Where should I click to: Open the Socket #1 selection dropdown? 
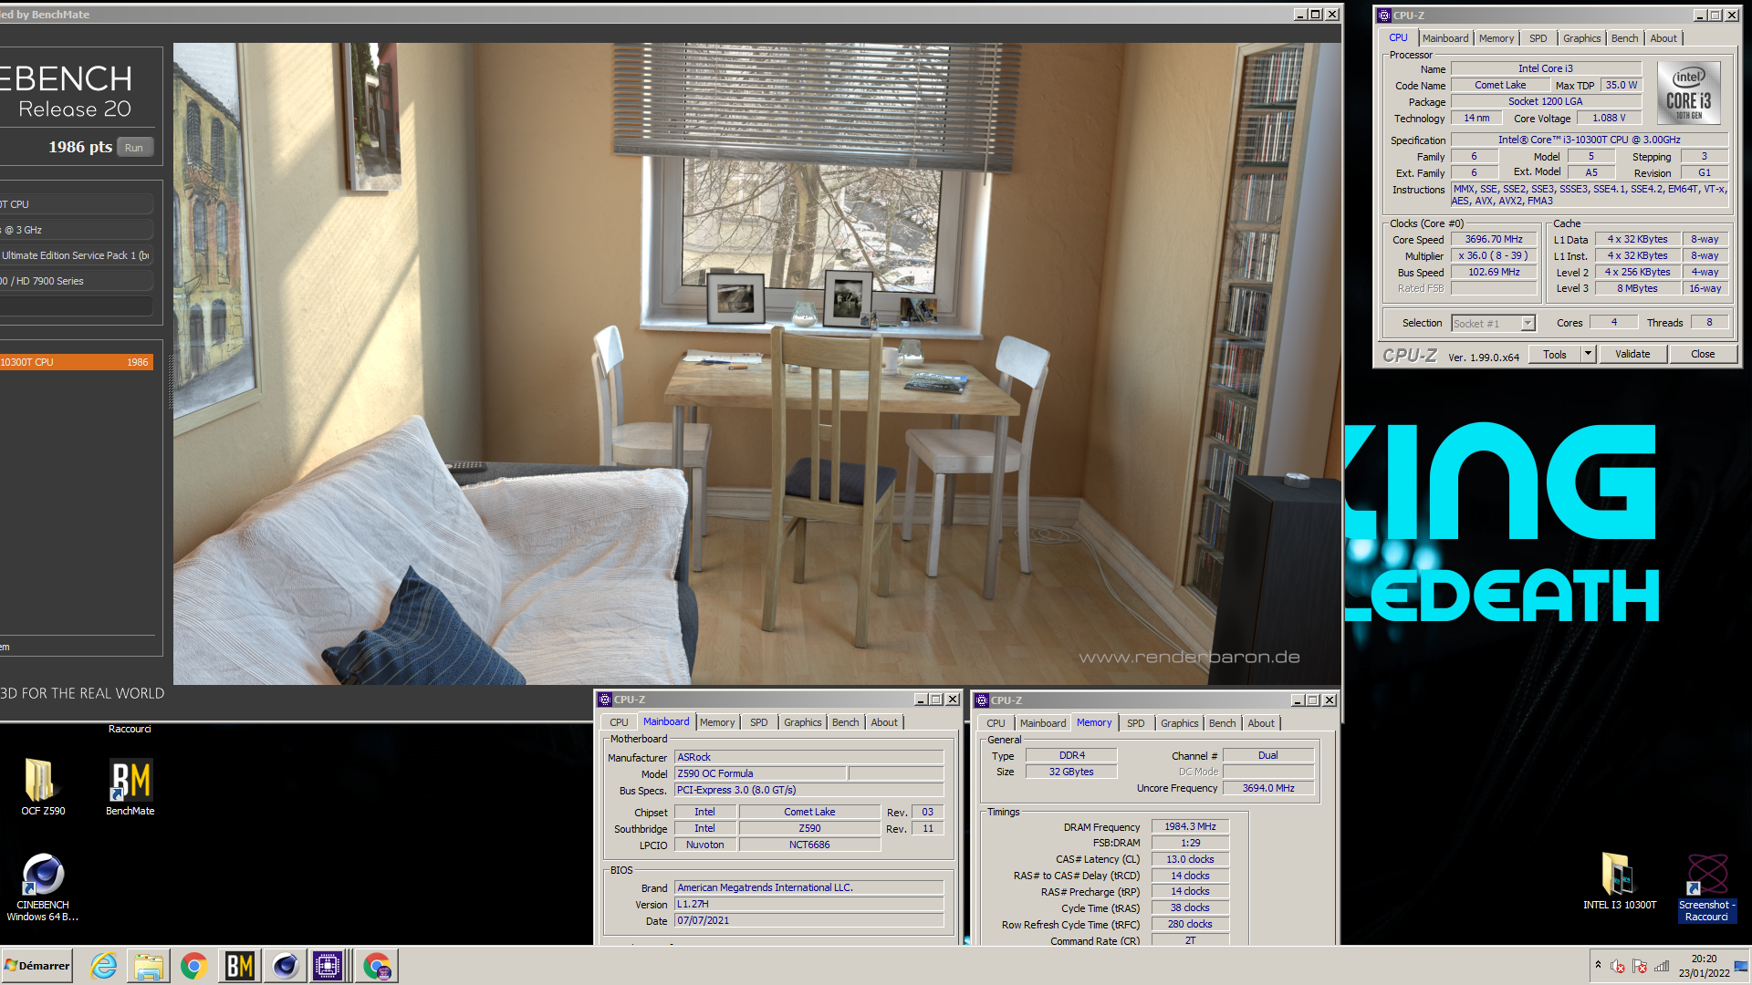point(1493,324)
